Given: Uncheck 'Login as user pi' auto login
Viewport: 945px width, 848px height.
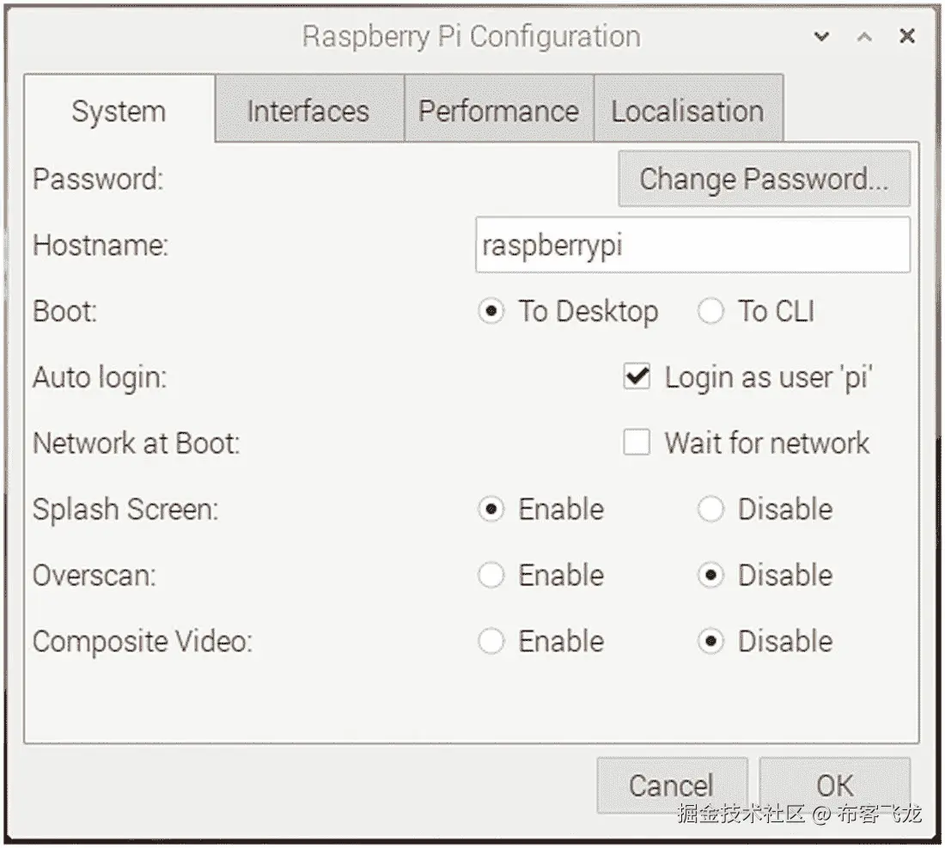Looking at the screenshot, I should [637, 376].
